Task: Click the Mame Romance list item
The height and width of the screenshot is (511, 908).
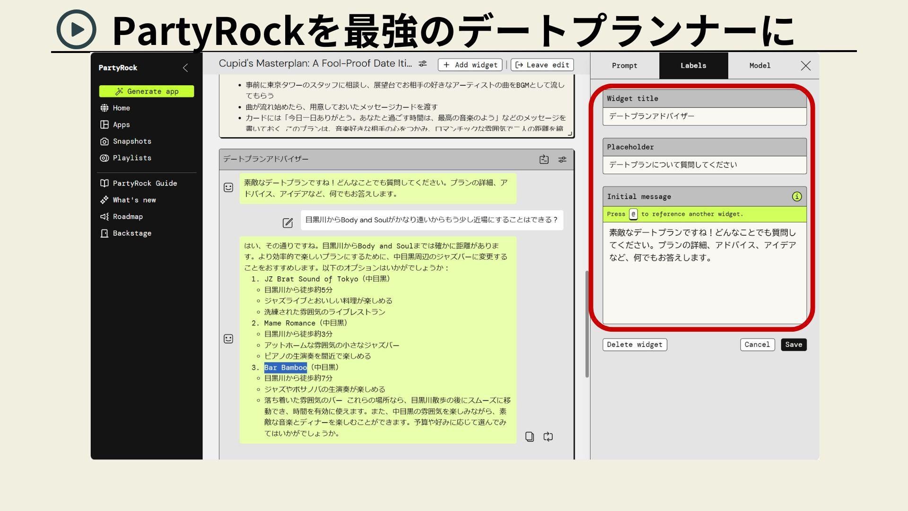Action: (x=306, y=323)
